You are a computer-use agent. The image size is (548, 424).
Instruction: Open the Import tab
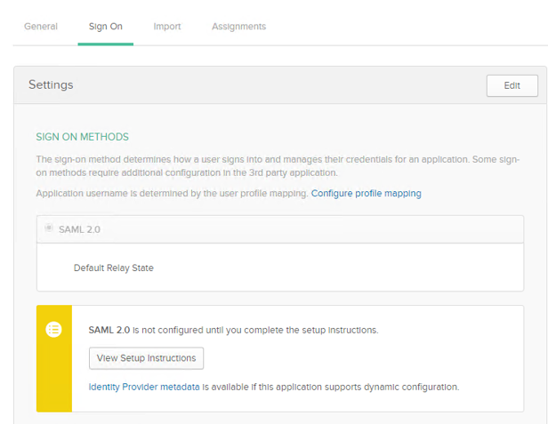coord(167,27)
